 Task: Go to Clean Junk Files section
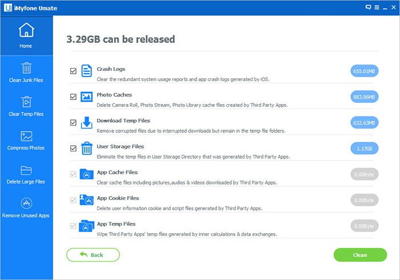point(26,73)
